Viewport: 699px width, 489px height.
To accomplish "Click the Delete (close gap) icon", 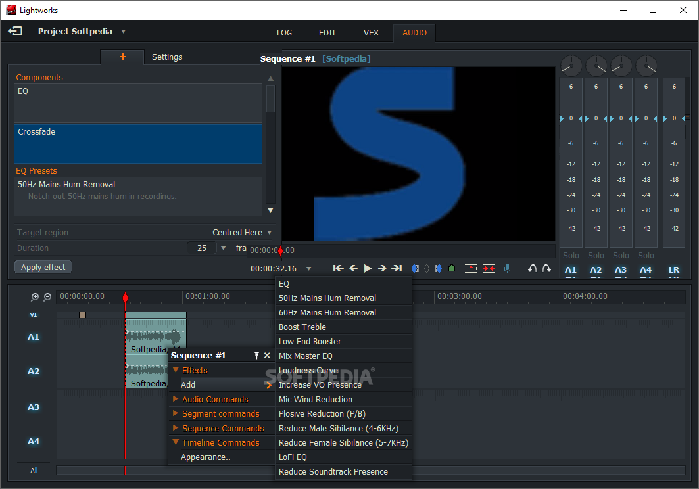I will (489, 268).
